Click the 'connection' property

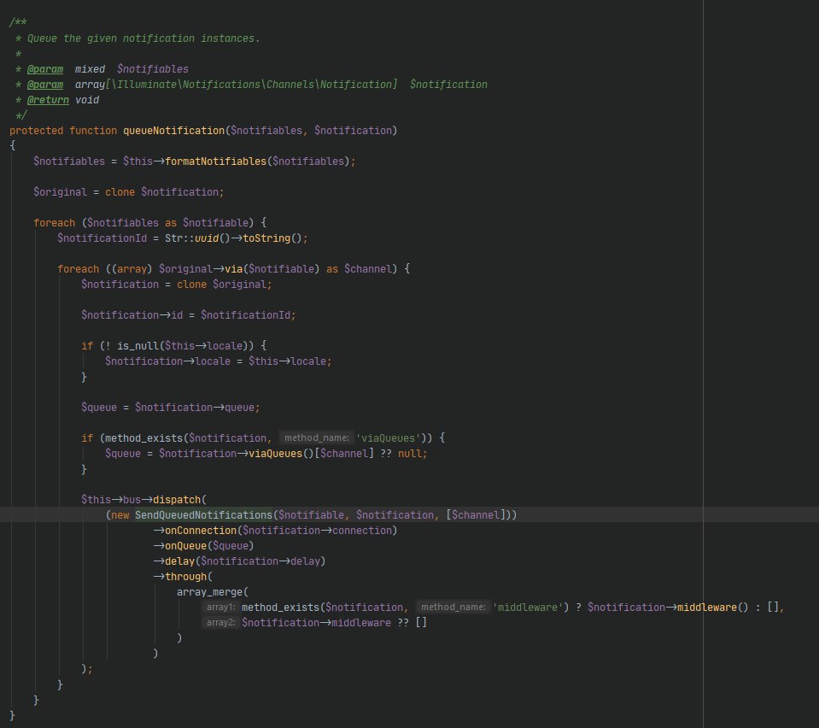[361, 531]
